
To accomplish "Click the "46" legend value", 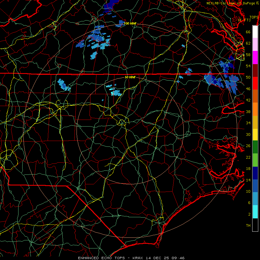I will (x=248, y=89).
